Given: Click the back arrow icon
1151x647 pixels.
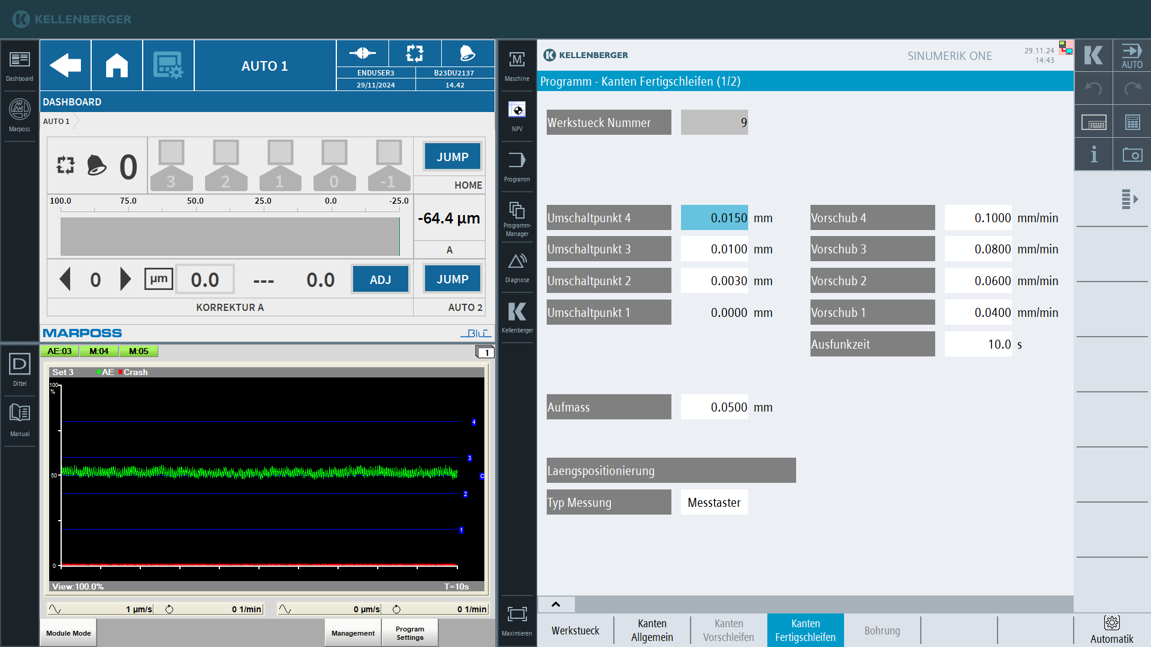Looking at the screenshot, I should click(65, 65).
